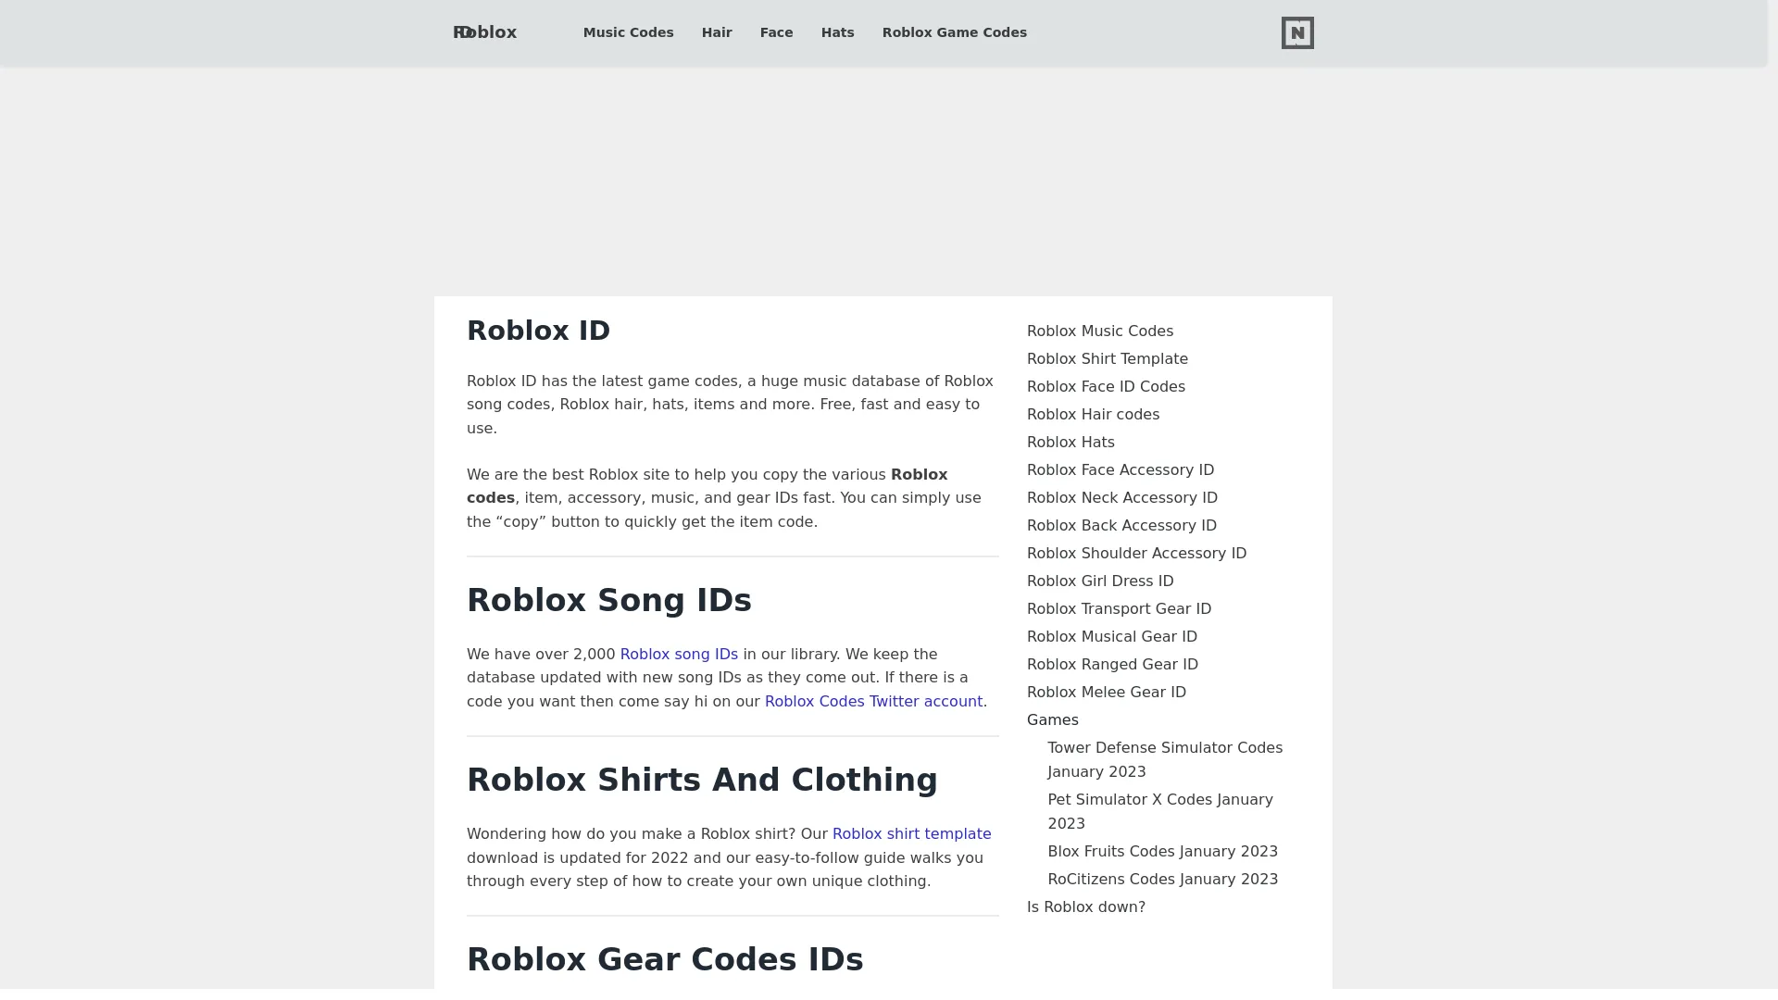
Task: Navigate to Roblox Game Codes menu
Action: coord(954,32)
